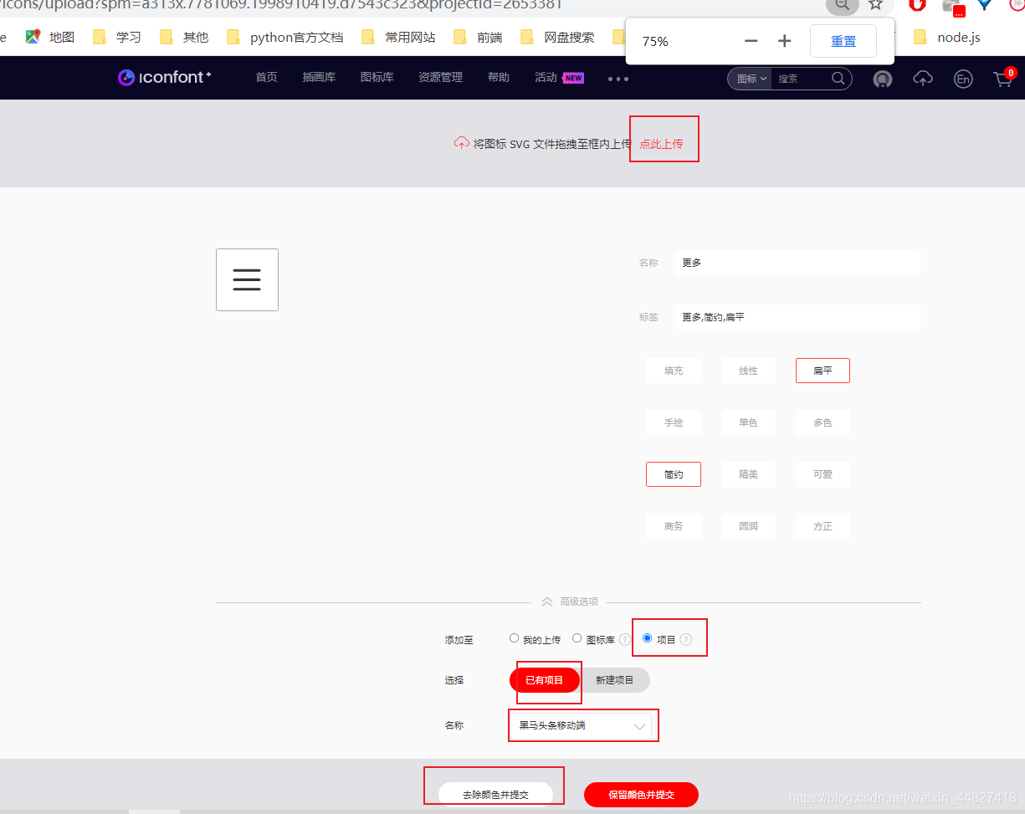Open the 其他 bookmark folder
The image size is (1025, 814).
184,37
